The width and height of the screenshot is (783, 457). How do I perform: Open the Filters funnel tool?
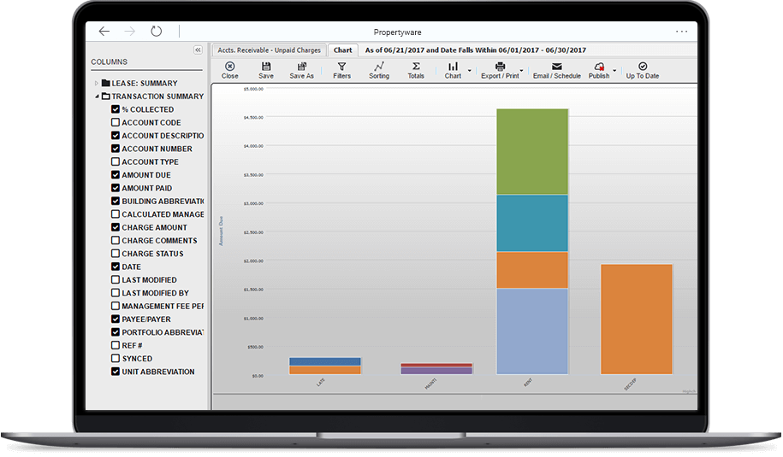click(x=342, y=67)
